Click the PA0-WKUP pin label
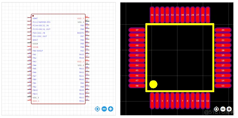238x118 pixels. click(x=38, y=51)
